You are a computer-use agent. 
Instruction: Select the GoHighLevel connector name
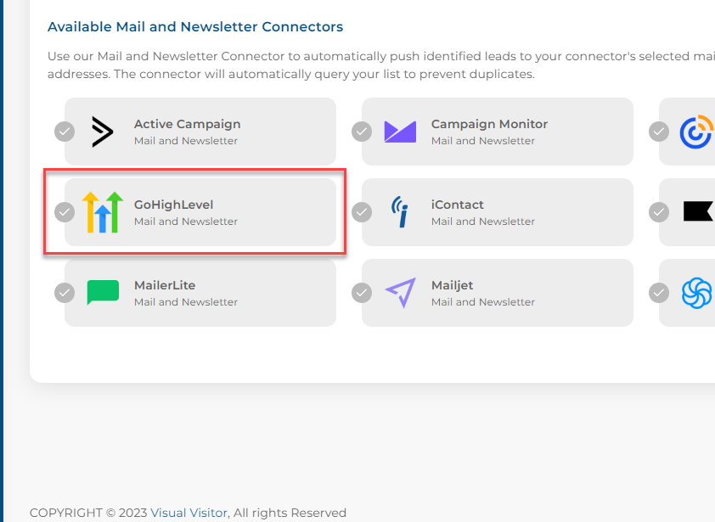coord(174,205)
